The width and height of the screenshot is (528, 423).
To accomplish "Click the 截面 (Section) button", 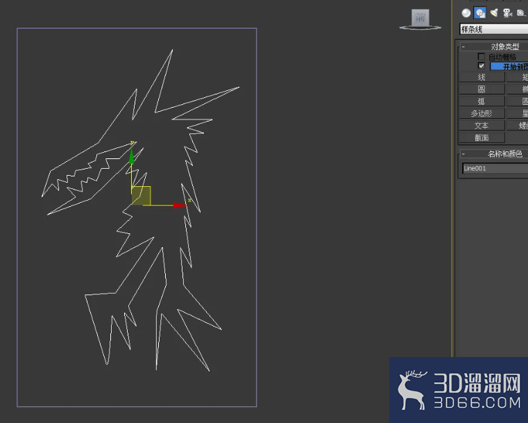I will click(x=482, y=138).
